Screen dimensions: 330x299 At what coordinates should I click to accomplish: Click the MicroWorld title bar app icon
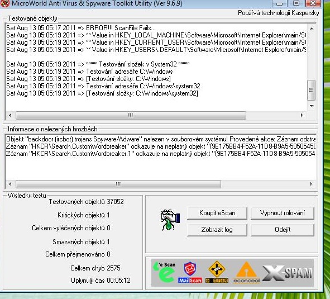(x=4, y=3)
